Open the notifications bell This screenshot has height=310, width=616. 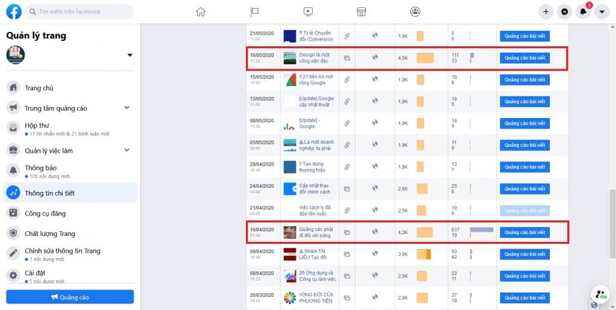[584, 12]
